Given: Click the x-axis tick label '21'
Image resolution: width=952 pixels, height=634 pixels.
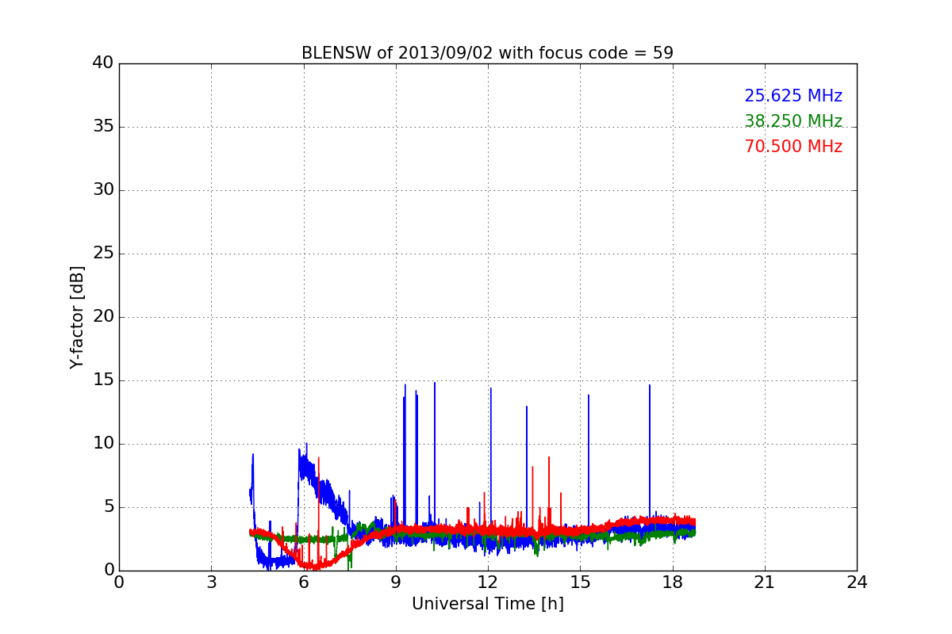Looking at the screenshot, I should [x=765, y=582].
